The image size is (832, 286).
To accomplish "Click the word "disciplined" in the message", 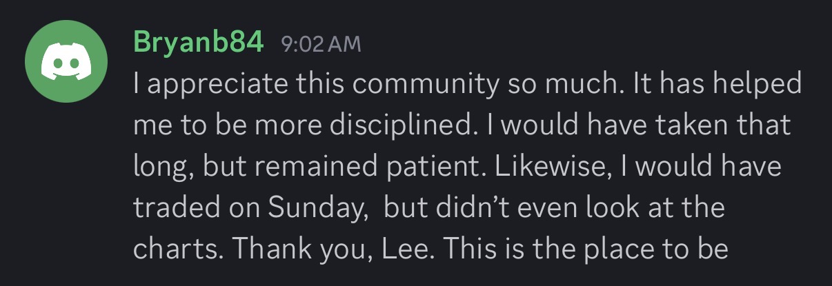I will click(386, 127).
